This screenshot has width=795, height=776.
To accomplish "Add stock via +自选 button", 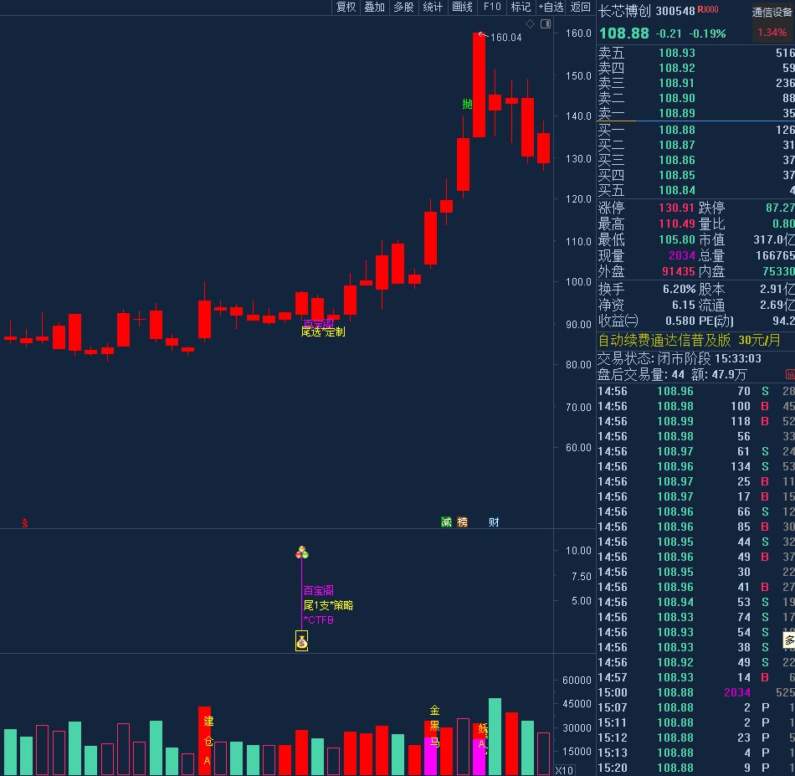I will coord(550,8).
